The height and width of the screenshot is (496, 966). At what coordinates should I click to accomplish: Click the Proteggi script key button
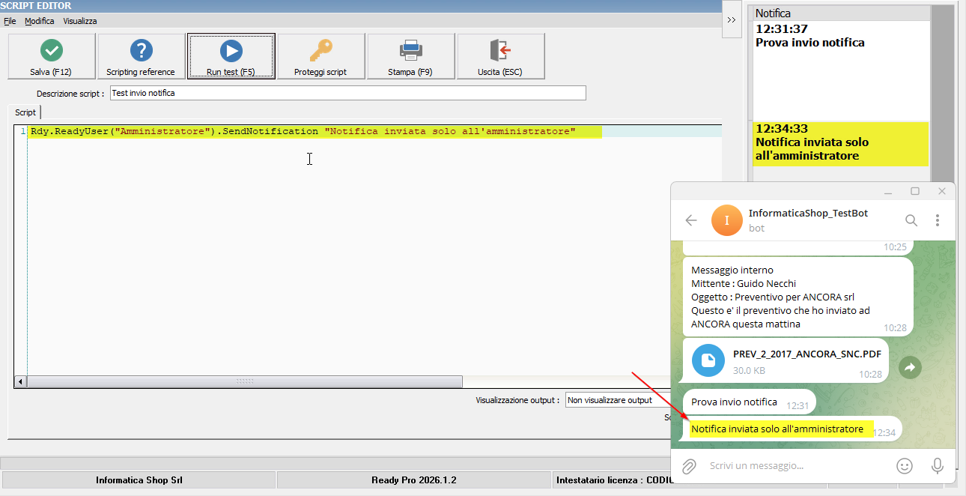click(x=321, y=56)
